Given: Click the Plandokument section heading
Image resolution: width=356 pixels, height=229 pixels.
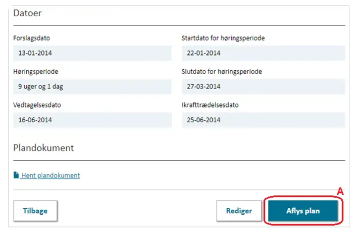Looking at the screenshot, I should point(44,148).
